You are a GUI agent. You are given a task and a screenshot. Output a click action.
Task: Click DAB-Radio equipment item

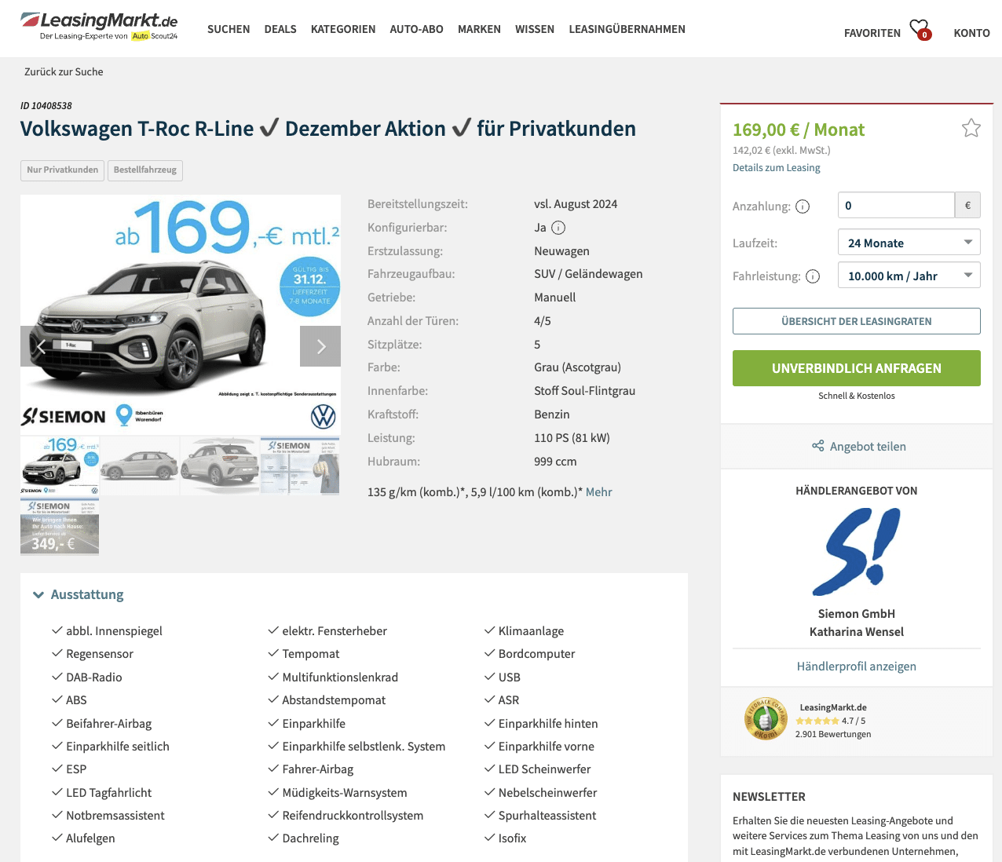(x=94, y=677)
